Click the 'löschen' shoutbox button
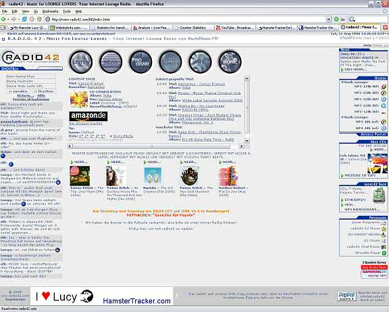 44,91
